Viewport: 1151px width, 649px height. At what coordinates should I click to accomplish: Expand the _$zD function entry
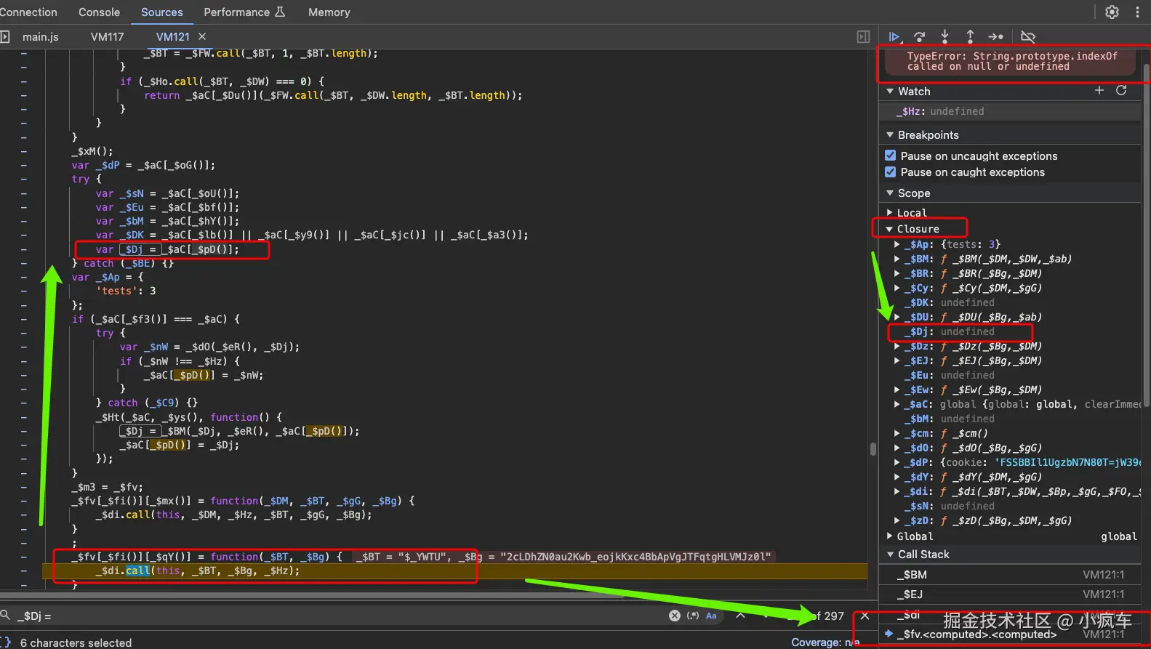[897, 520]
